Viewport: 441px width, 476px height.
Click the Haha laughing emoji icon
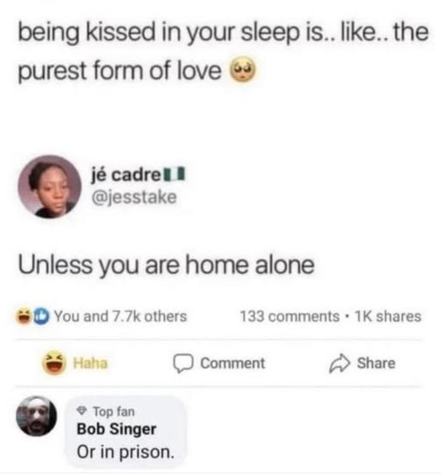pos(54,362)
